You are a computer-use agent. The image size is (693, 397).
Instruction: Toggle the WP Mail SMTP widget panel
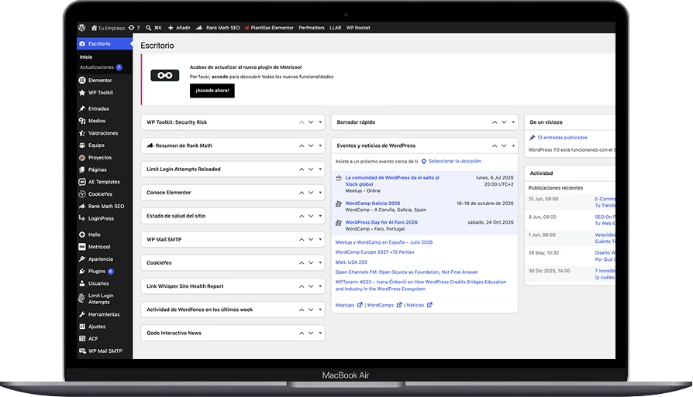click(320, 240)
